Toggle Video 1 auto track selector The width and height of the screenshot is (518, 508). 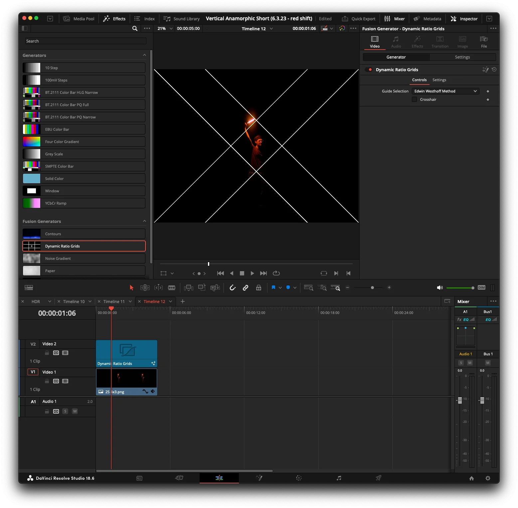[x=56, y=381]
